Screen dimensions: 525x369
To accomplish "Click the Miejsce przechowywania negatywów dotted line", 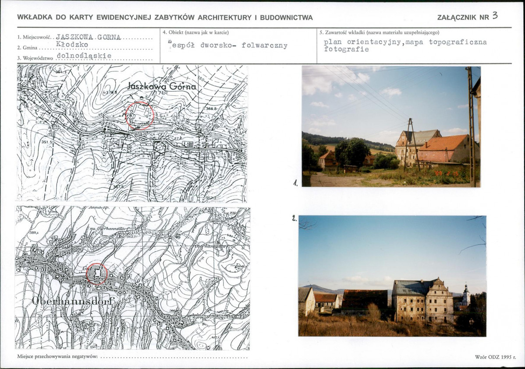I will pos(174,357).
